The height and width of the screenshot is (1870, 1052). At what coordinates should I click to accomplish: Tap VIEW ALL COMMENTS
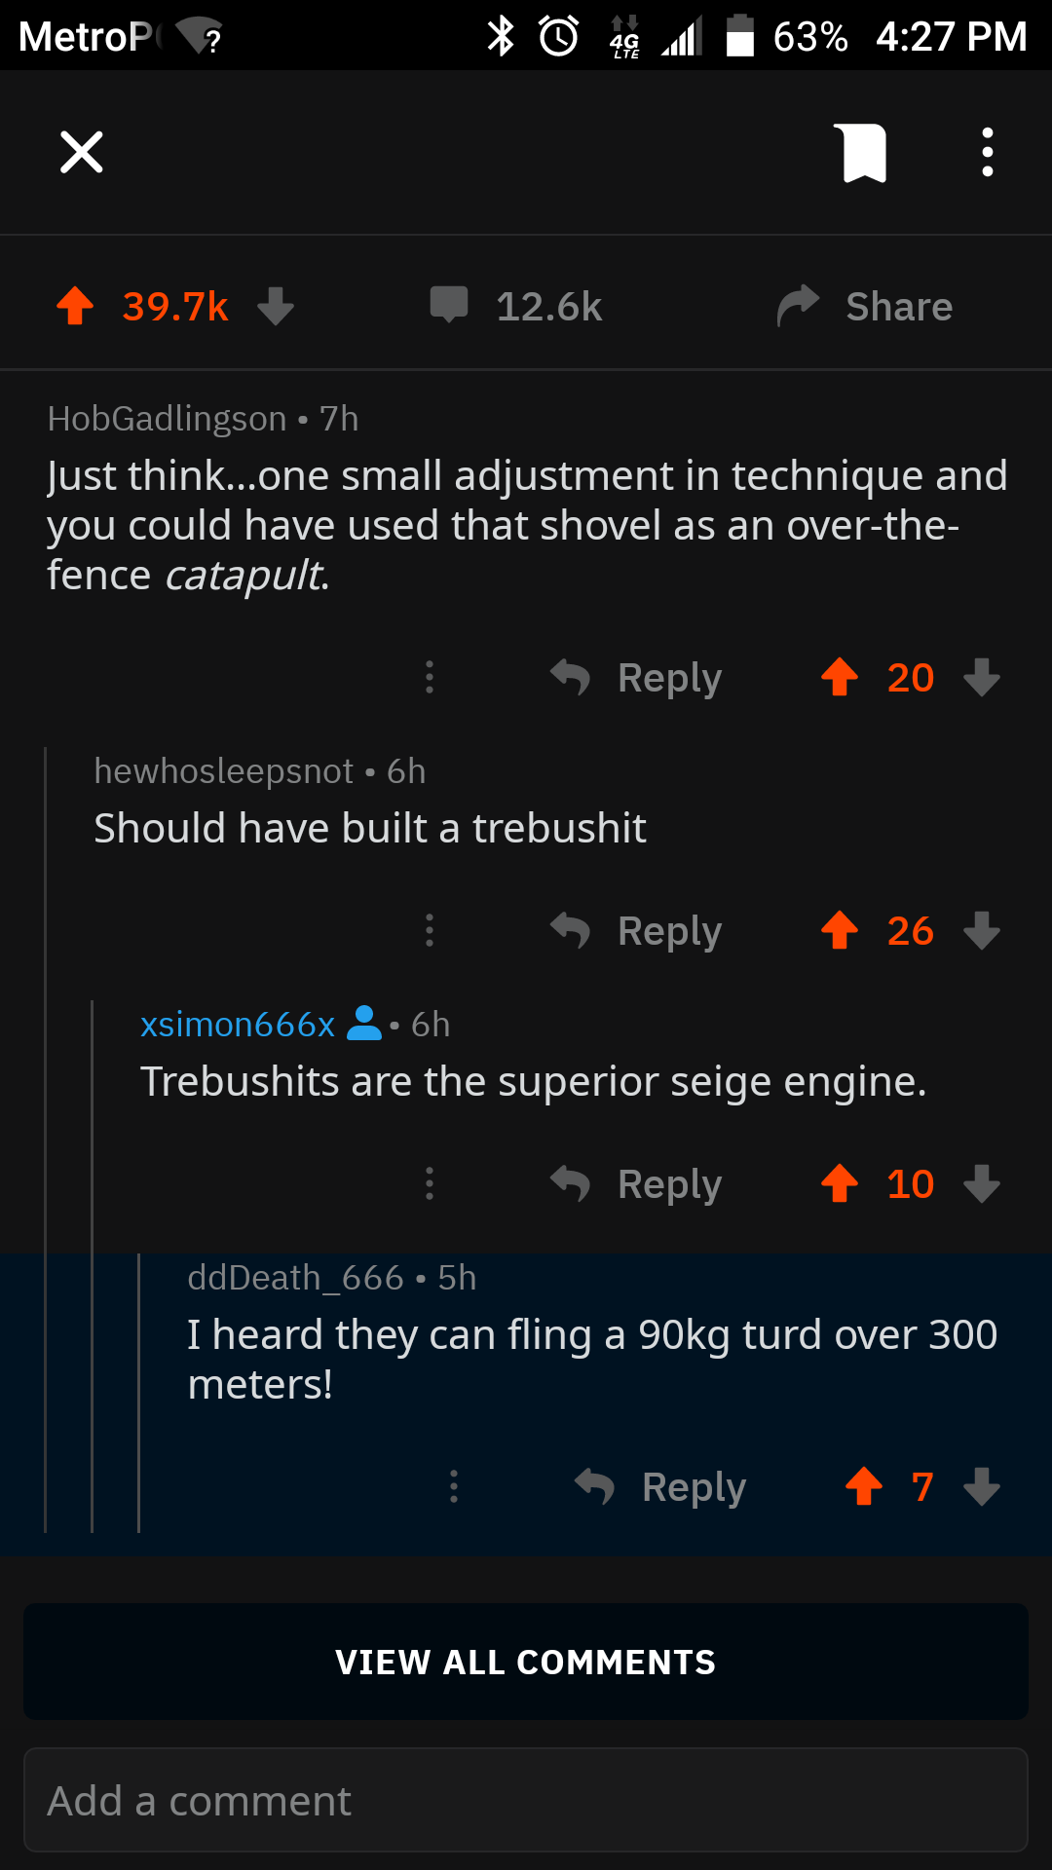click(x=526, y=1662)
